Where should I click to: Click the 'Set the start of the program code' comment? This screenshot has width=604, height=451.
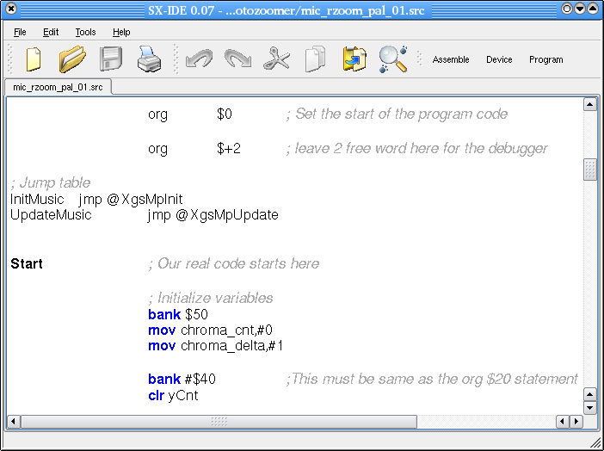398,114
